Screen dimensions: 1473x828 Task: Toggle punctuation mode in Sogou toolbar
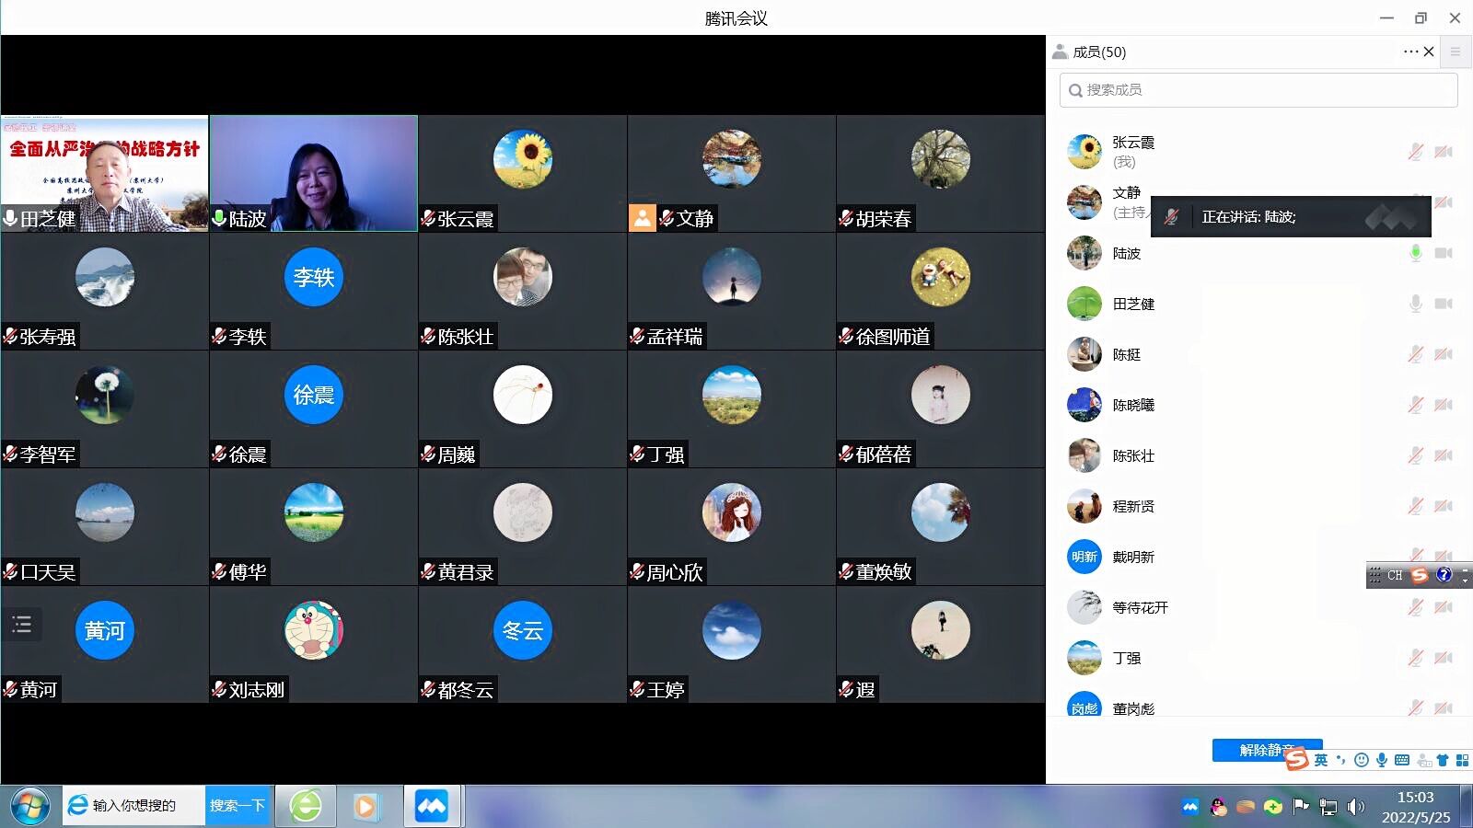point(1341,760)
